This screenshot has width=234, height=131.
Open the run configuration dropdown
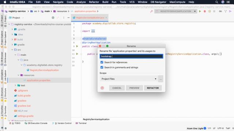(175, 11)
